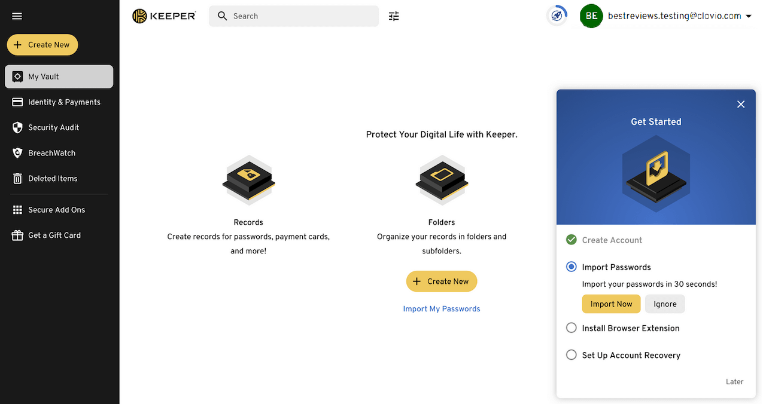The width and height of the screenshot is (766, 404).
Task: Click the BE account avatar
Action: pyautogui.click(x=591, y=16)
